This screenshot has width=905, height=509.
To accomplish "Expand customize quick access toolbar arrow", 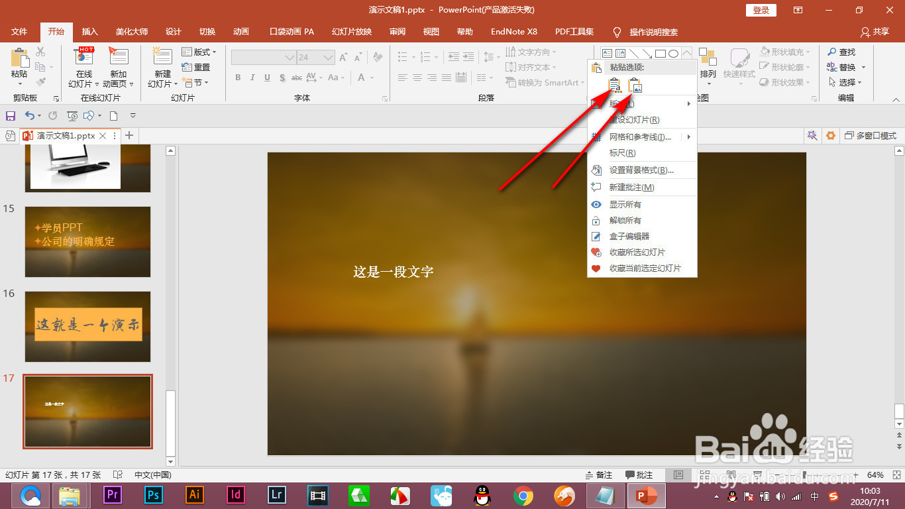I will tap(133, 115).
